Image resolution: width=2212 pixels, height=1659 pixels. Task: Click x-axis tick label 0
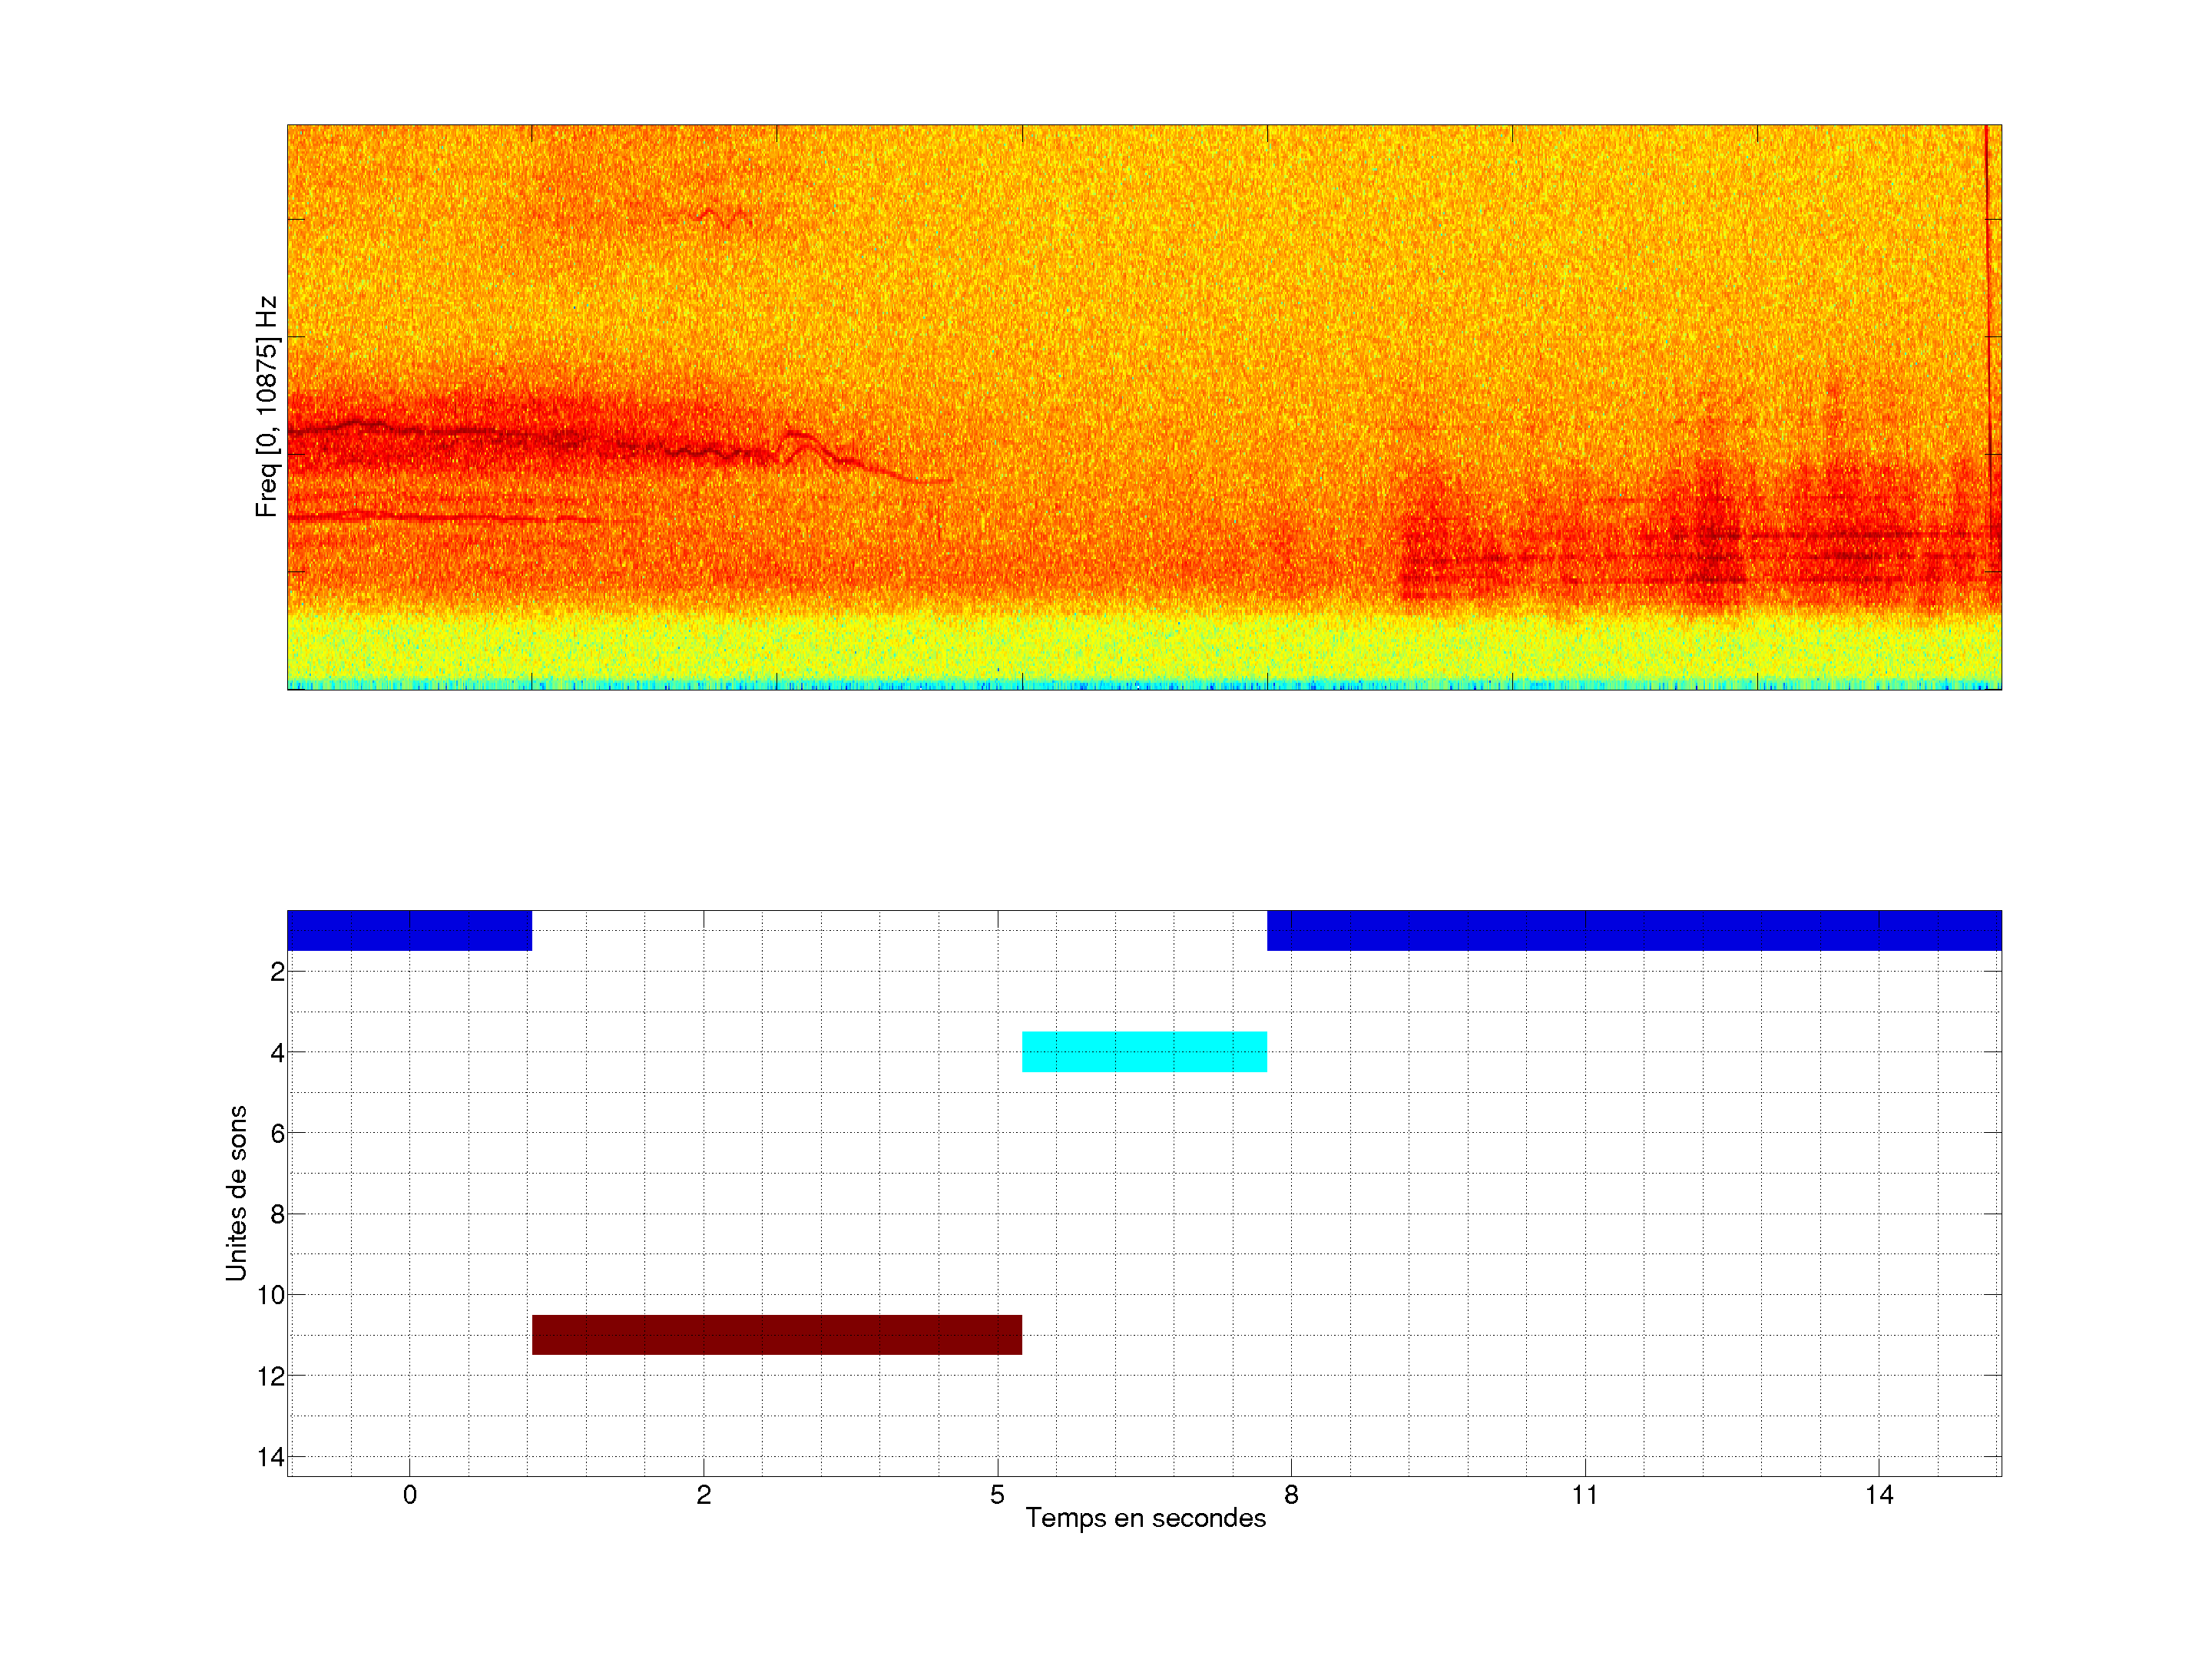(x=409, y=1495)
